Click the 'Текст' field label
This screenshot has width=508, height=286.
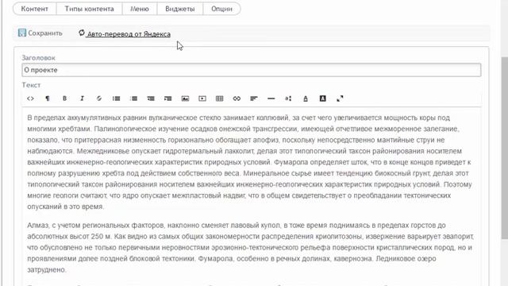[x=31, y=85]
